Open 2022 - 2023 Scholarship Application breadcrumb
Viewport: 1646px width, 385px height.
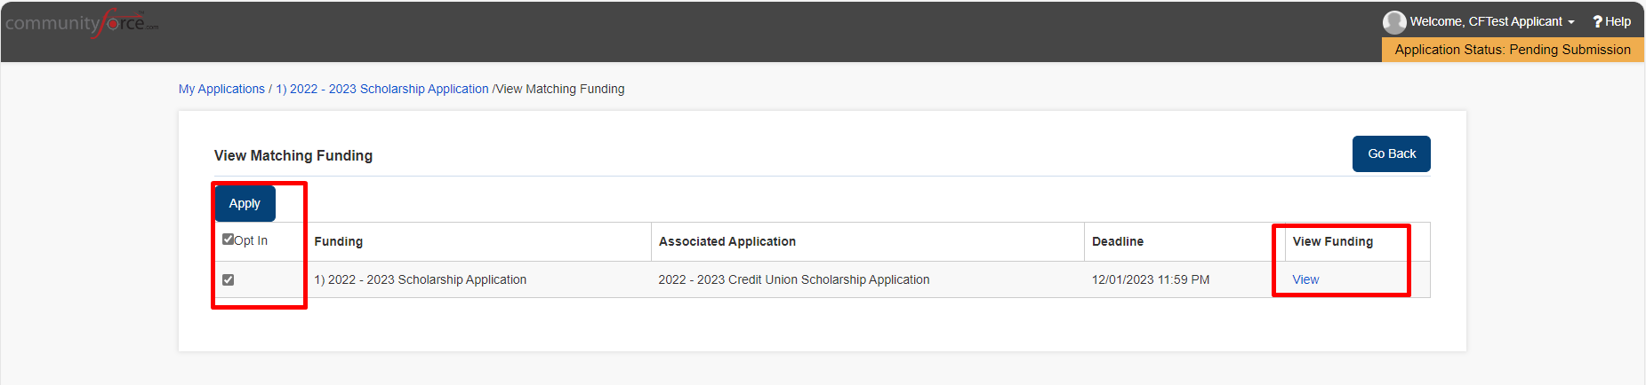click(382, 89)
